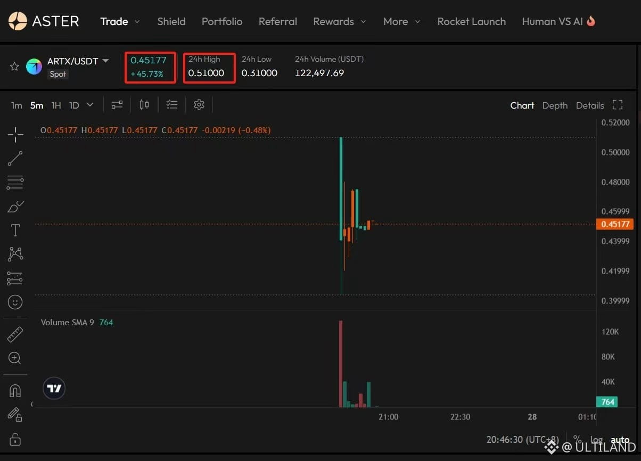
Task: Select the 1H timeframe button
Action: point(56,105)
